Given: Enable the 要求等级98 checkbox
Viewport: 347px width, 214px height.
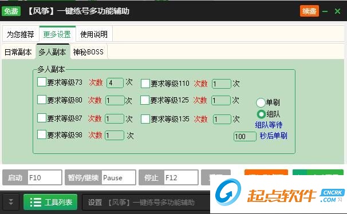Looking at the screenshot, I should pos(42,134).
